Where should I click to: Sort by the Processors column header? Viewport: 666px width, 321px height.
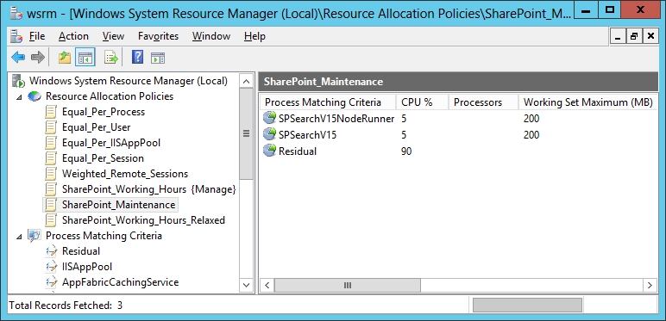tap(484, 102)
